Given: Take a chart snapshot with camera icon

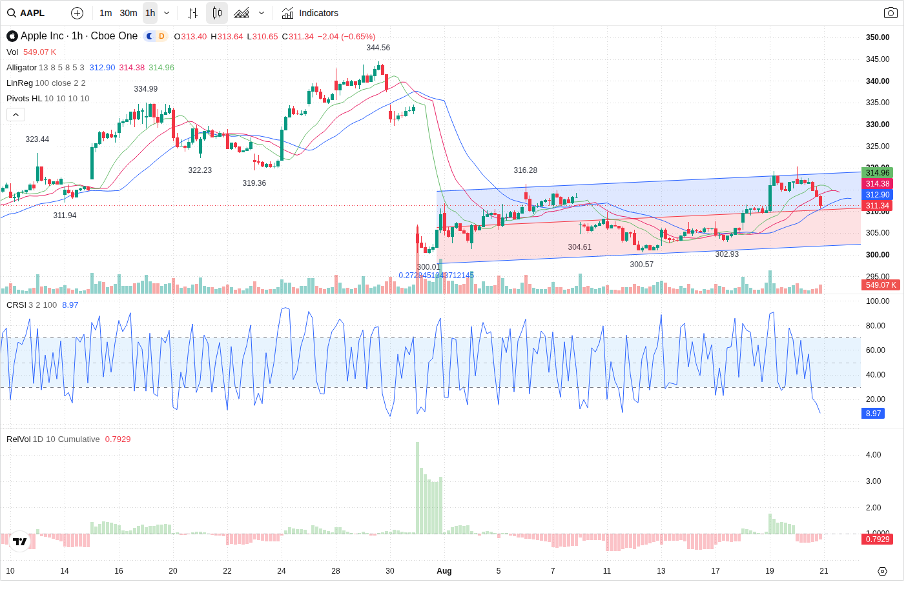Looking at the screenshot, I should click(891, 13).
